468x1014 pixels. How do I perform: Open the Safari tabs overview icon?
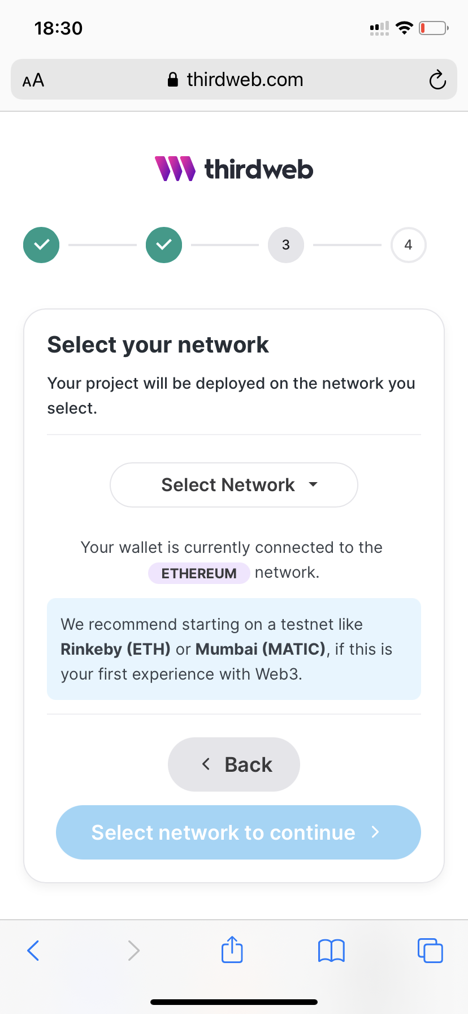[430, 950]
